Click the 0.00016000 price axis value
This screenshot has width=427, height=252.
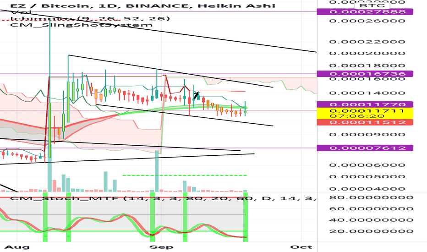tap(367, 79)
